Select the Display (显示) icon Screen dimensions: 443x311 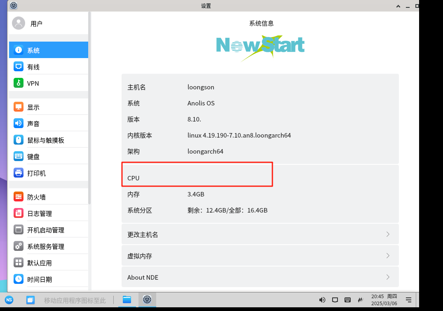(x=18, y=107)
